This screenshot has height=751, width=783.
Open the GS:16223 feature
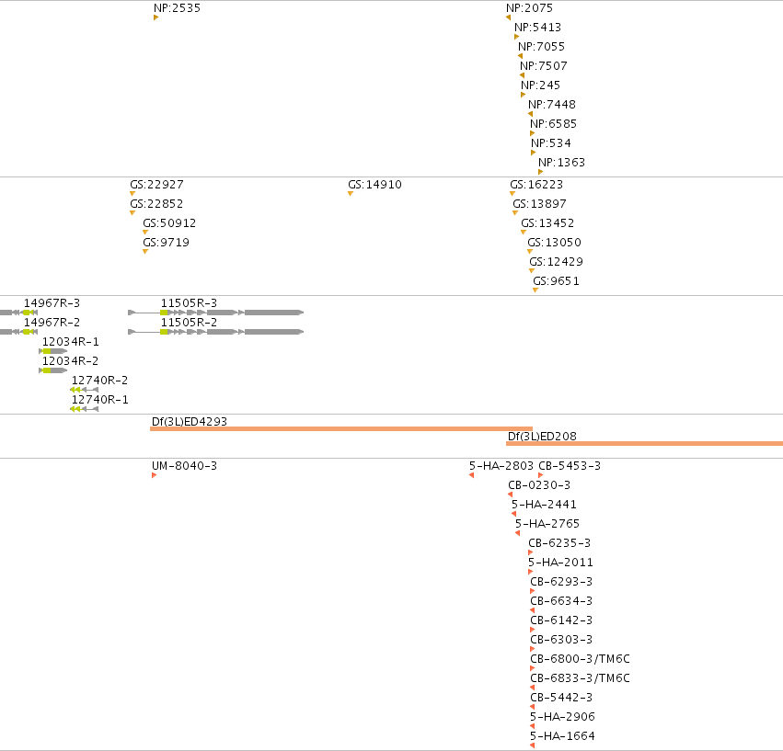click(536, 185)
